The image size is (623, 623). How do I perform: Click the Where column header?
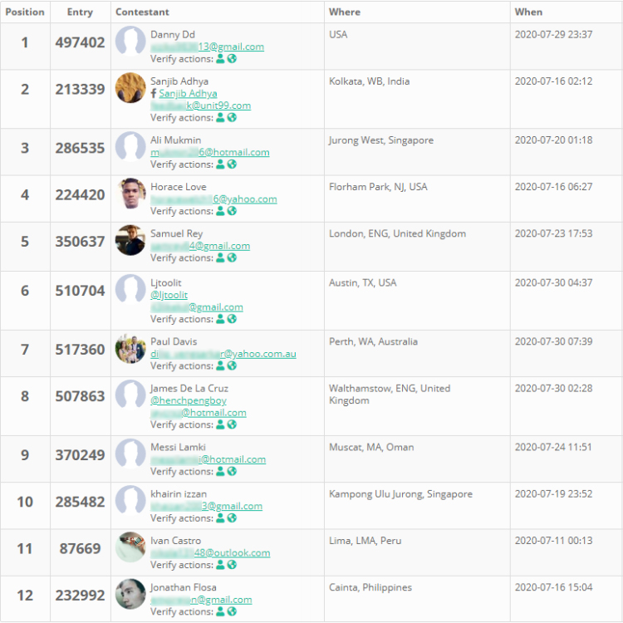coord(345,12)
